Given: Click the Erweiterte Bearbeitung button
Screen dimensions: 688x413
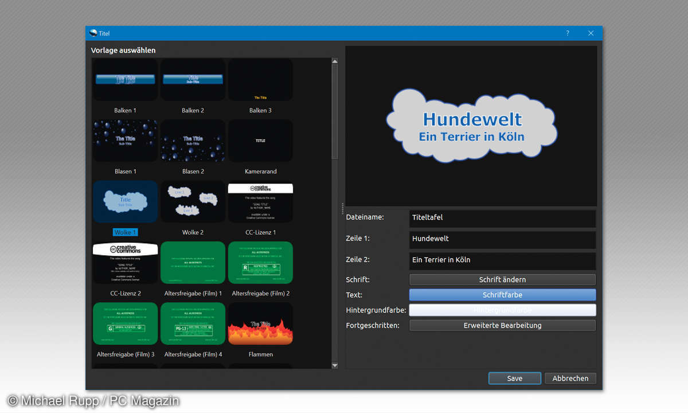Looking at the screenshot, I should point(502,325).
